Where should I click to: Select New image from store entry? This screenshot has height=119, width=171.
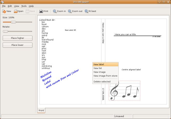pos(105,76)
